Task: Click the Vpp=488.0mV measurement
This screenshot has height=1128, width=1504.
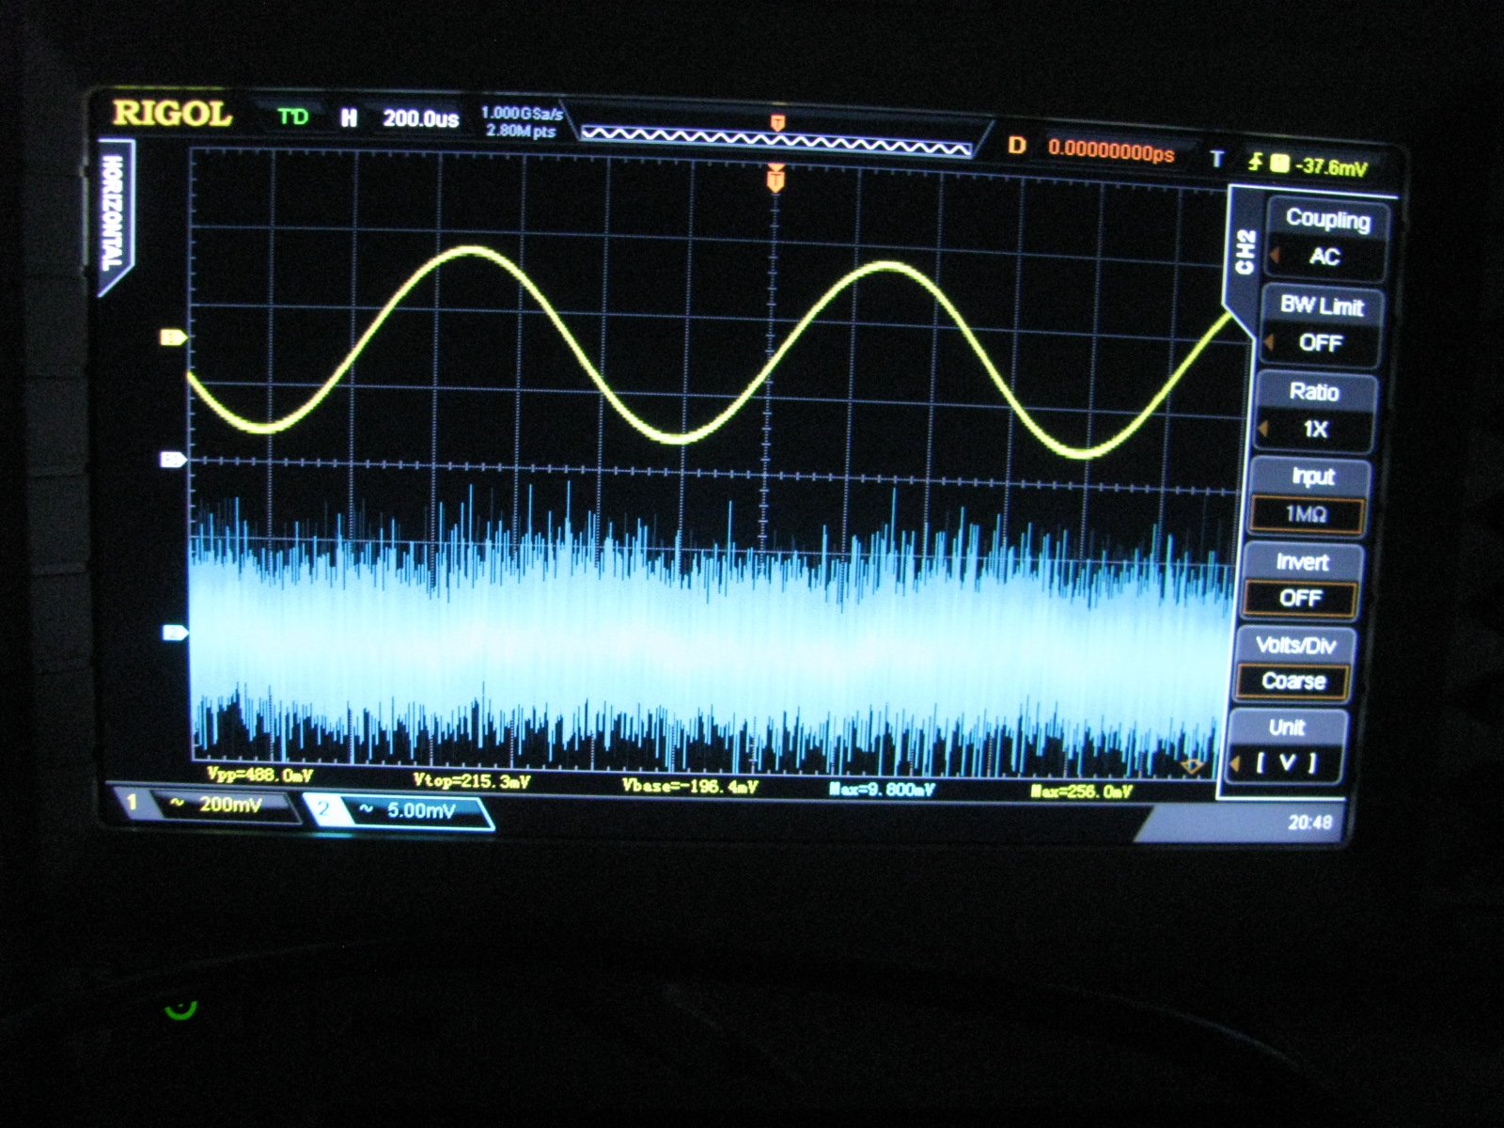Action: point(259,775)
